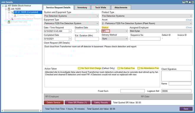The height and width of the screenshot is (113, 195).
Task: Click the Client Request (SR Details) text area
Action: 118,55
